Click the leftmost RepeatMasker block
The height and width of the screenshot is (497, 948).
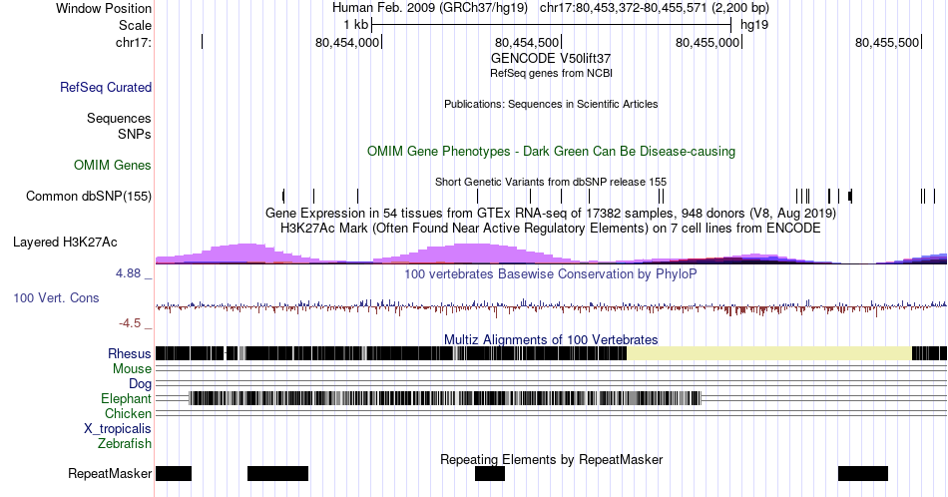[174, 473]
